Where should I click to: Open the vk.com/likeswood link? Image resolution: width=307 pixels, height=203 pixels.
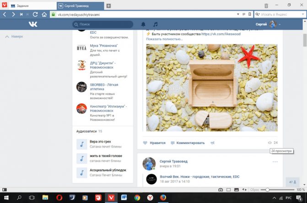coord(221,34)
